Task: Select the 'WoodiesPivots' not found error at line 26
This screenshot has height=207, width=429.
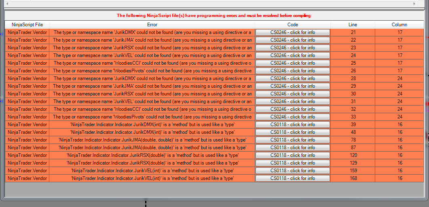Action: [152, 70]
